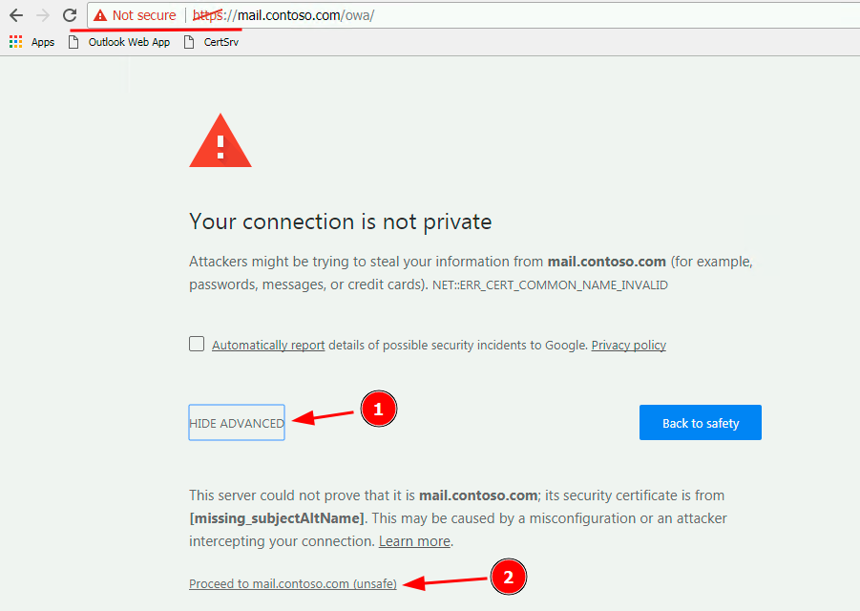Click Back to safety
The image size is (860, 611).
tap(700, 422)
